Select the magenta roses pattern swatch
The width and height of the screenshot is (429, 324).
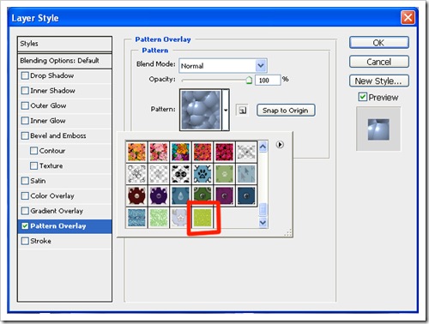pyautogui.click(x=225, y=152)
